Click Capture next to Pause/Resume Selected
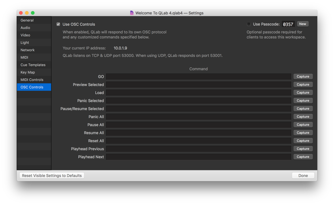The height and width of the screenshot is (205, 334). point(303,109)
